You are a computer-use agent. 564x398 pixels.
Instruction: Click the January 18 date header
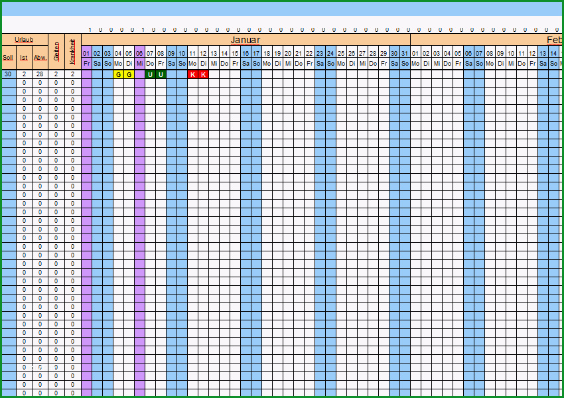[267, 53]
